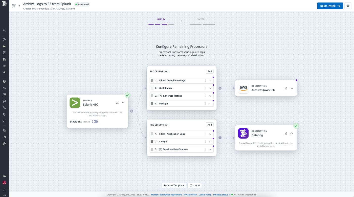Collapse the Splunk HEC source card
The image size is (354, 197).
click(123, 102)
